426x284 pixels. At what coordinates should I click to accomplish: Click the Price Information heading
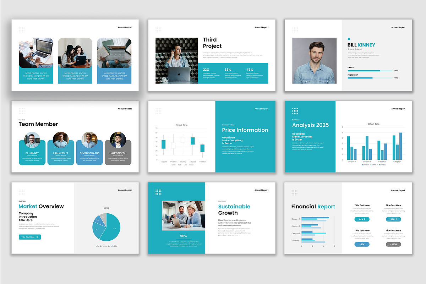245,130
